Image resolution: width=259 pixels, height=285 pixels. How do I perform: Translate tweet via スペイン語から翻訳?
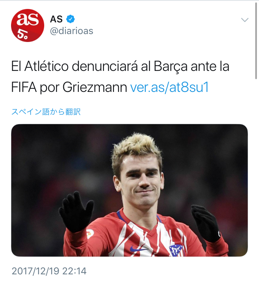(x=46, y=112)
